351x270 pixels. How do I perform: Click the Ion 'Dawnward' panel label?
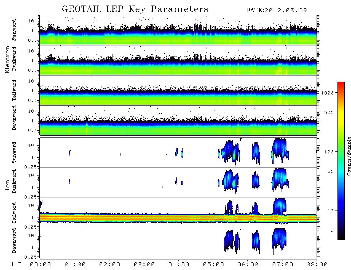click(x=14, y=241)
